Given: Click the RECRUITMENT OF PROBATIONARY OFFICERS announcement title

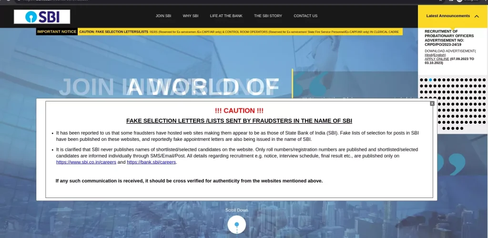Looking at the screenshot, I should pyautogui.click(x=449, y=38).
